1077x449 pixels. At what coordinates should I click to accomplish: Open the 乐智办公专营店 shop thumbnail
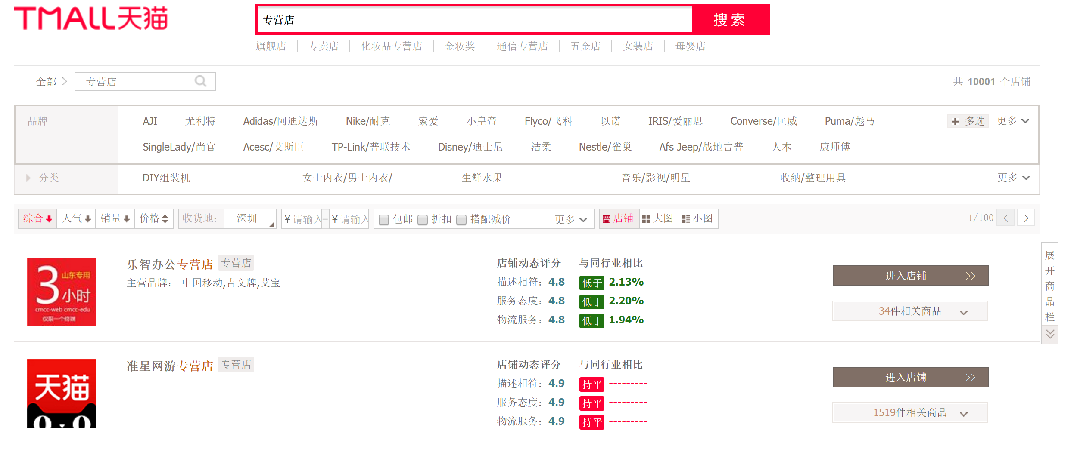coord(62,292)
